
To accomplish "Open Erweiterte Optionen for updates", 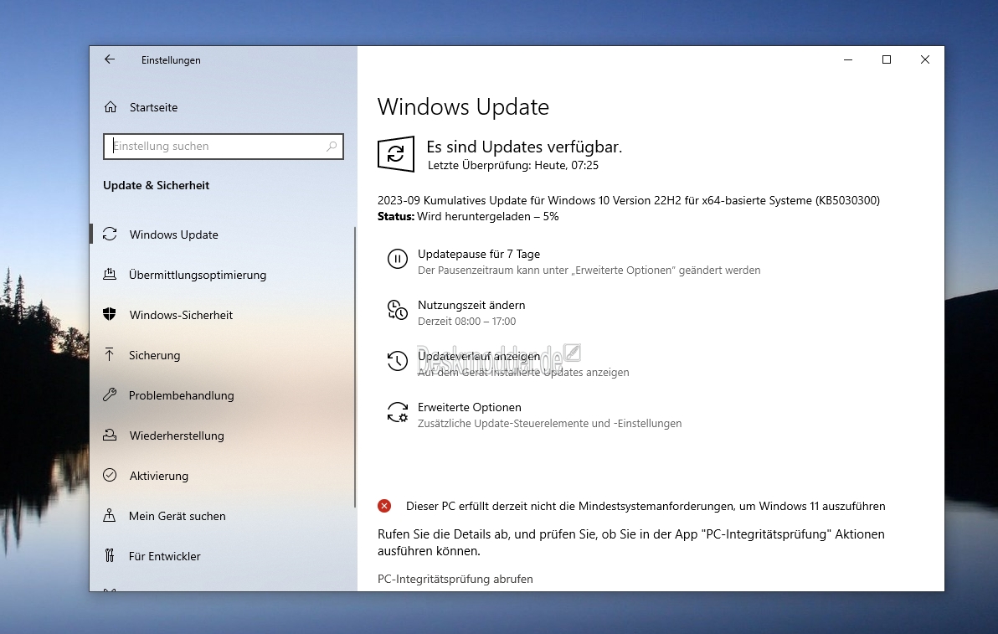I will 469,407.
